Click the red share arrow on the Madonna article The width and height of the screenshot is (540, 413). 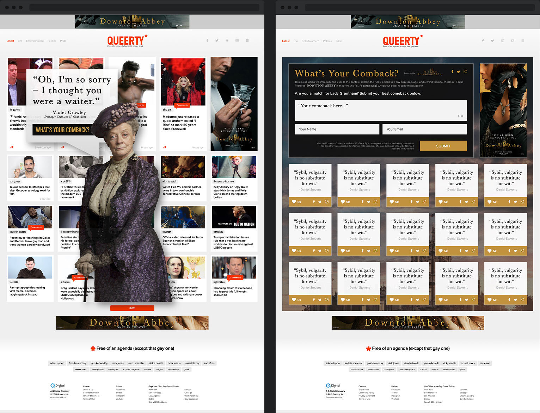165,147
